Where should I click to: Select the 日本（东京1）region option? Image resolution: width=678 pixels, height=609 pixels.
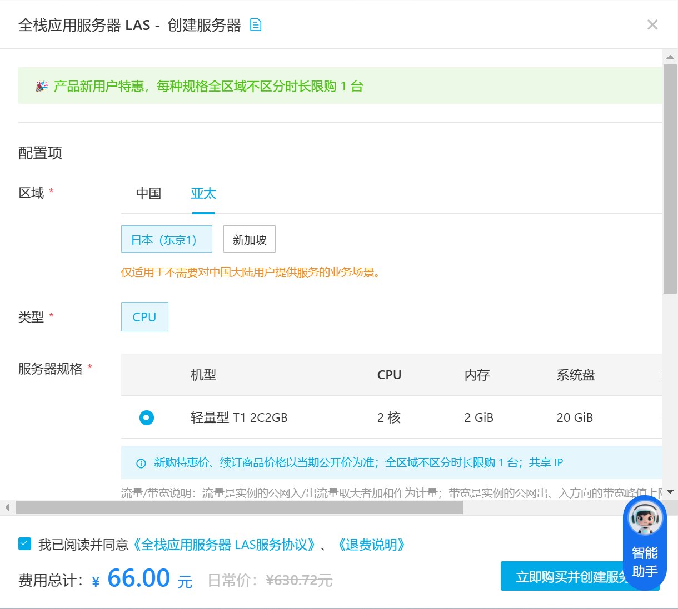[166, 239]
